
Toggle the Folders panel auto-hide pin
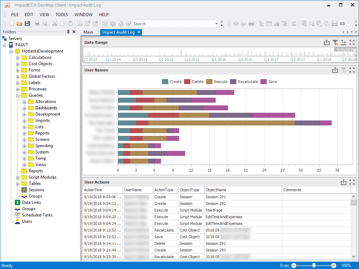68,32
